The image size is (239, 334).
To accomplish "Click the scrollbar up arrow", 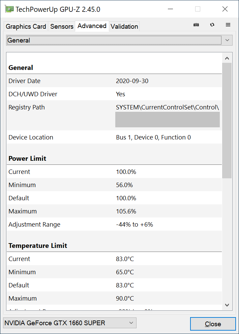I will 227,58.
